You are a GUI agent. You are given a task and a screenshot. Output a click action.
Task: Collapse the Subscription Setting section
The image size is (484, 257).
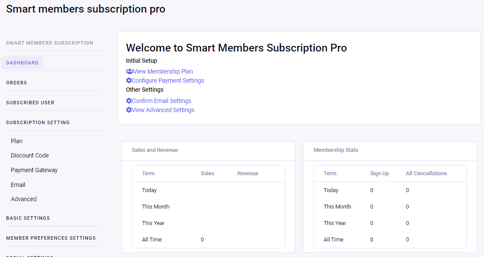coord(38,122)
